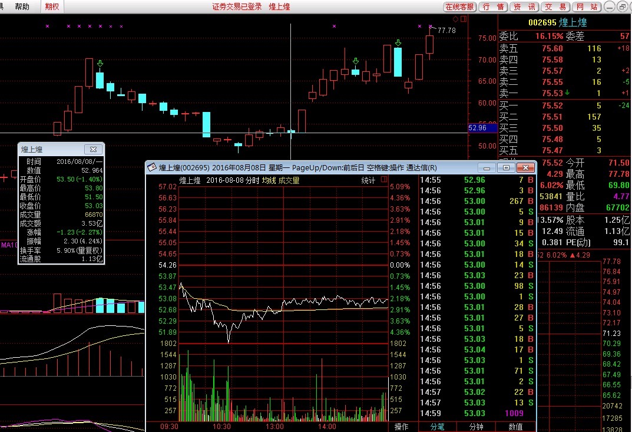632x432 pixels.
Task: Click the 分时 window's title bar app icon
Action: pos(151,167)
